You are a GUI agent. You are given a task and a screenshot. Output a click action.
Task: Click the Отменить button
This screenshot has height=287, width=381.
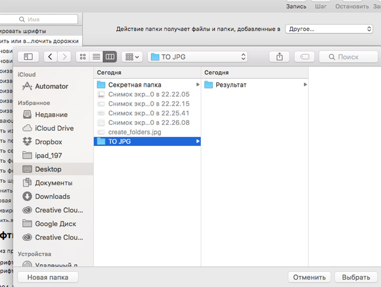pyautogui.click(x=309, y=277)
